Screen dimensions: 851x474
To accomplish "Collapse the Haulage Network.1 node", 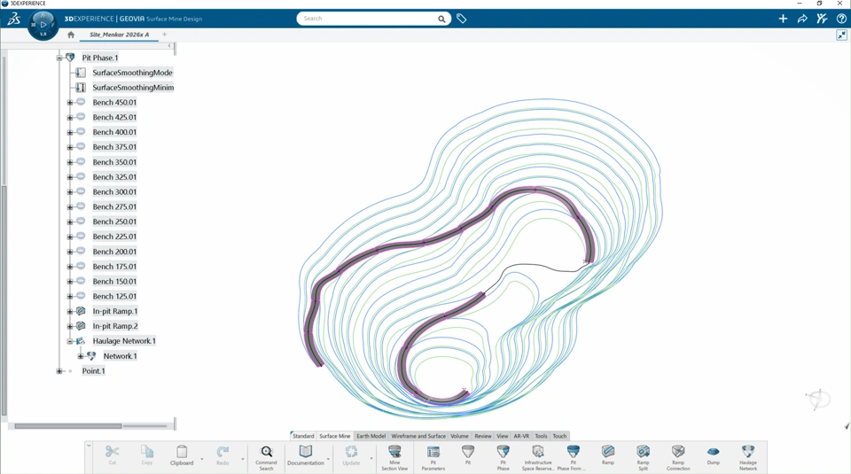I will (70, 341).
